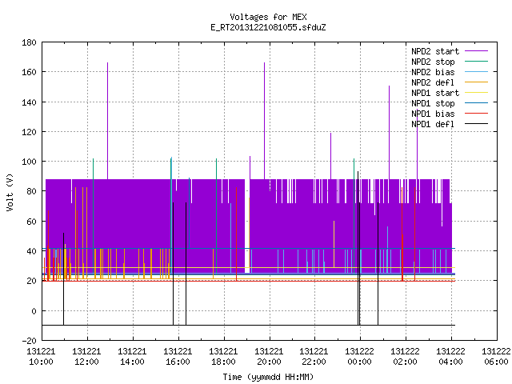Click the yellow NPD1 start legend line
This screenshot has height=384, width=512.
click(x=476, y=93)
